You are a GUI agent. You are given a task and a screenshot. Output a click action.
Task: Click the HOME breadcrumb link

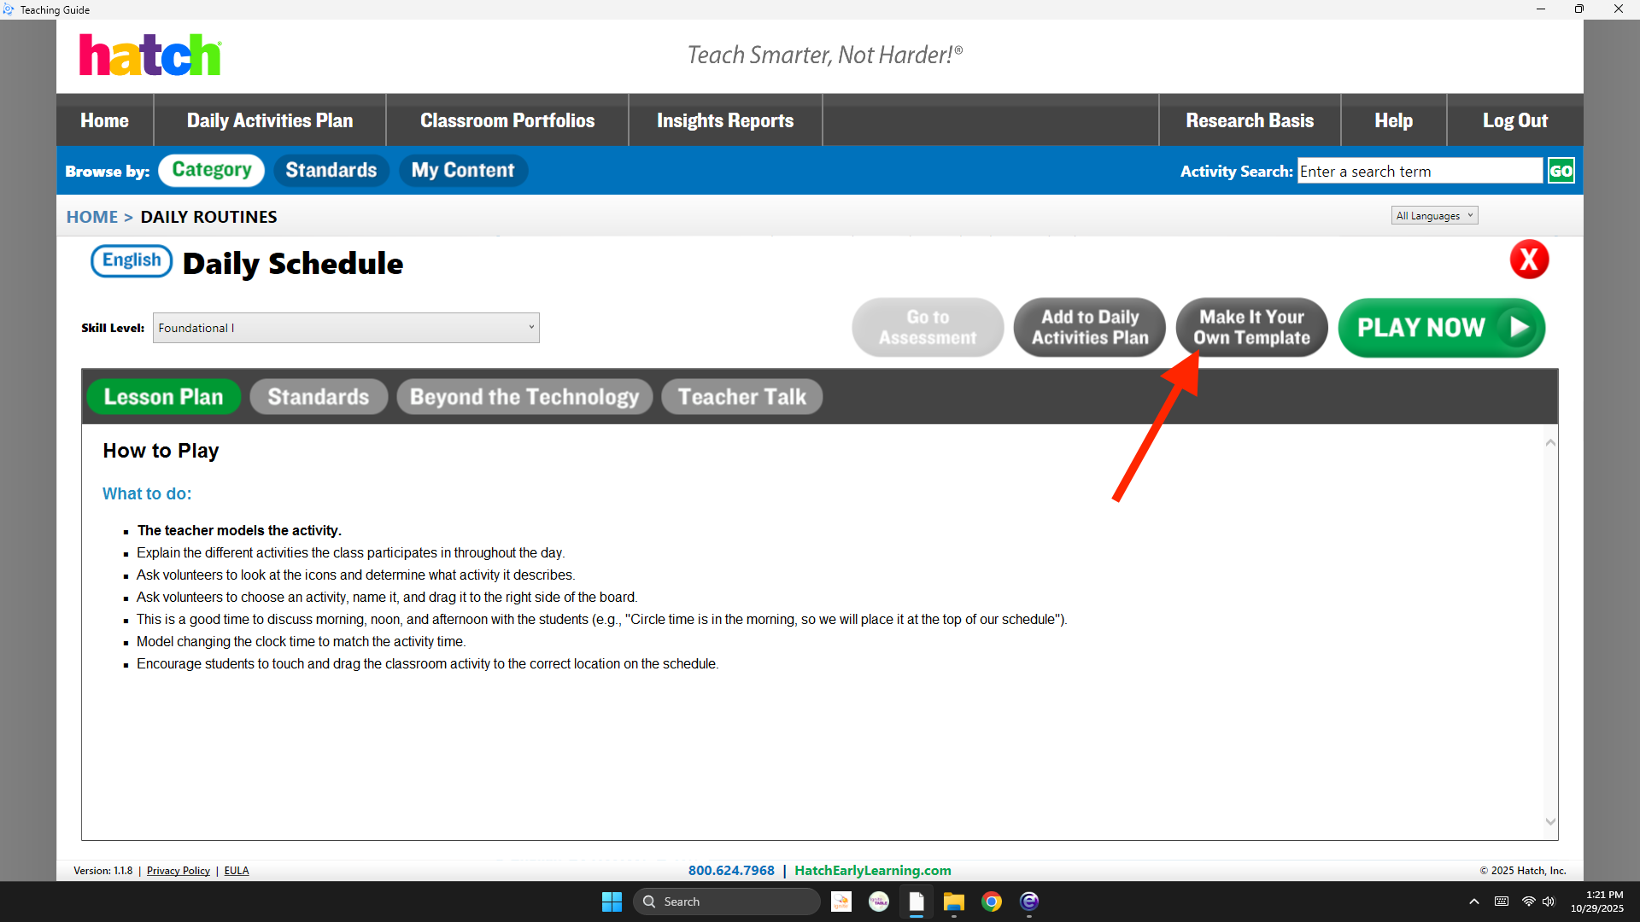tap(92, 217)
